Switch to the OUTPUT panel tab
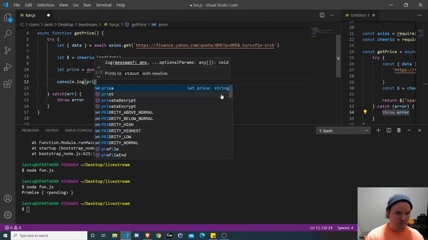Image resolution: width=428 pixels, height=240 pixels. (x=52, y=131)
